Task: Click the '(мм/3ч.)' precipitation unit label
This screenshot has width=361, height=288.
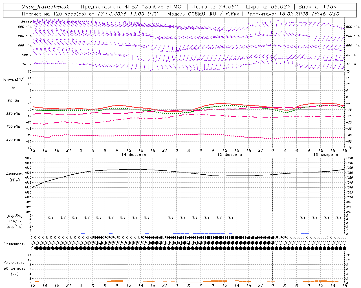Action: [x=15, y=216]
